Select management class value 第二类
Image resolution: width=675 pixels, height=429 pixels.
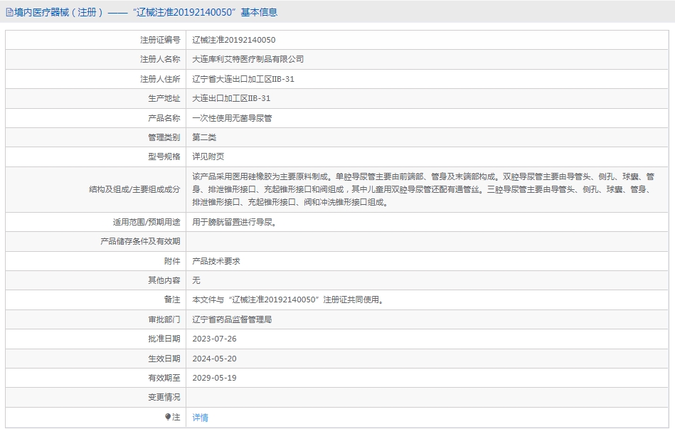coord(204,137)
